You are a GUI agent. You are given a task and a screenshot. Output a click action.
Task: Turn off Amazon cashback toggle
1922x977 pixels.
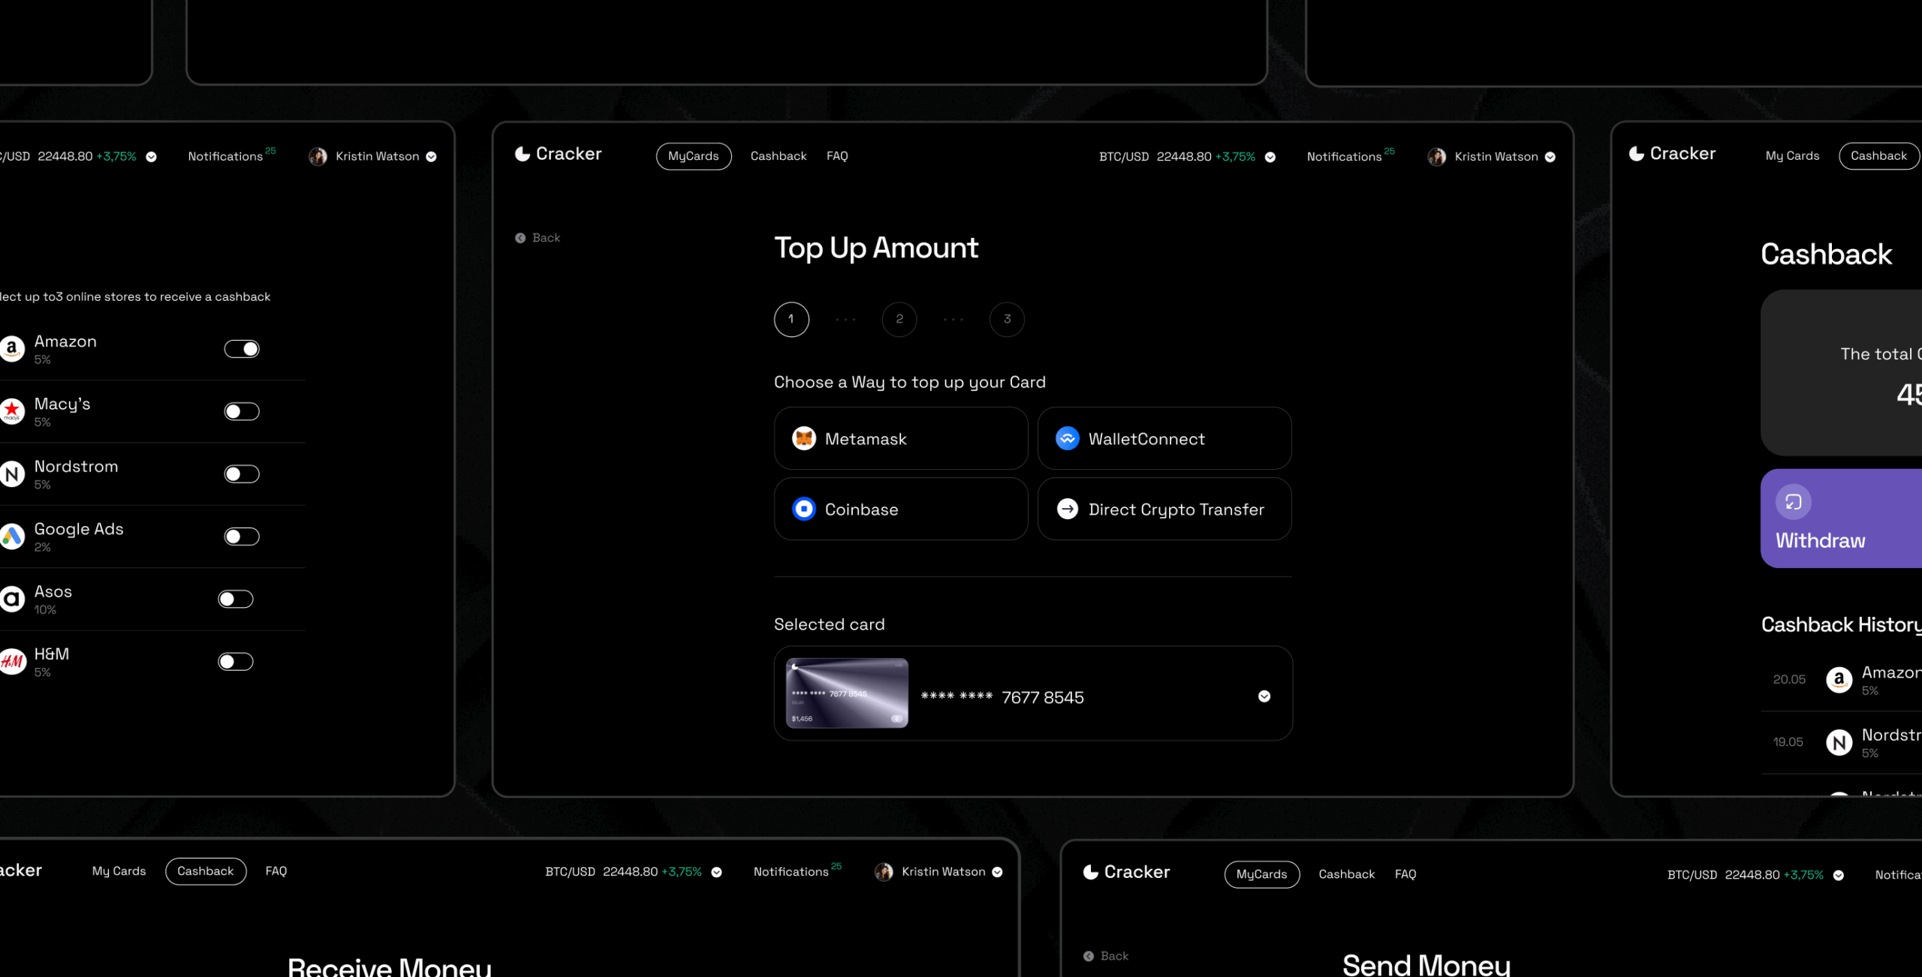[242, 349]
